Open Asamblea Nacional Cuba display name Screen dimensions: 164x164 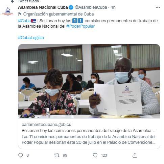pos(43,7)
